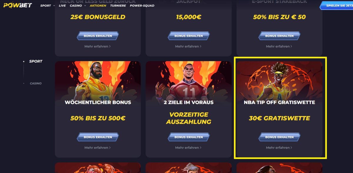This screenshot has width=353, height=173.
Task: Expand the Sport dropdown arrow in navbar
Action: tap(54, 6)
